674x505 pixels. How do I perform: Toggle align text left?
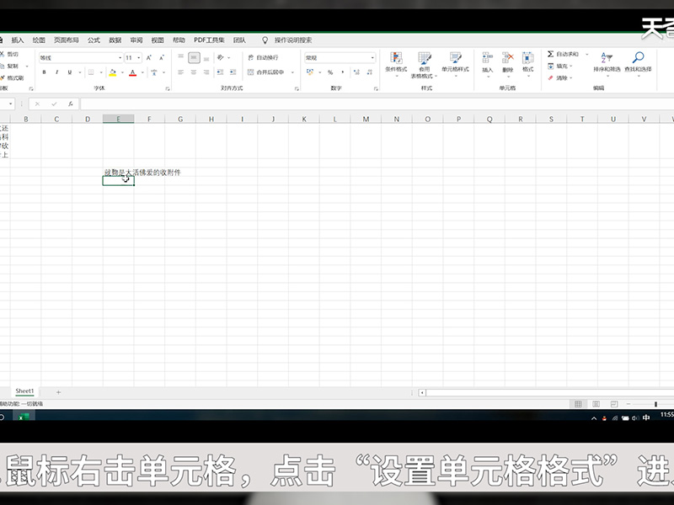pyautogui.click(x=181, y=72)
